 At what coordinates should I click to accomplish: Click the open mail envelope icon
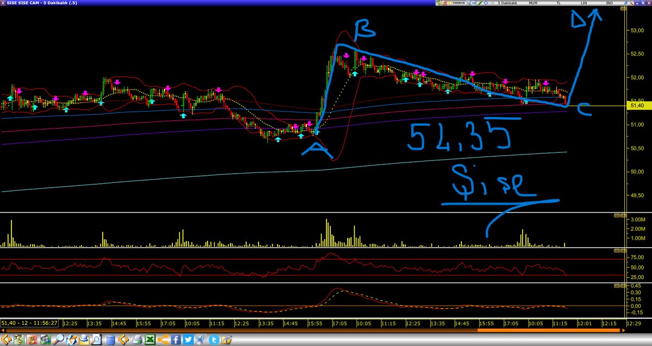(84, 340)
